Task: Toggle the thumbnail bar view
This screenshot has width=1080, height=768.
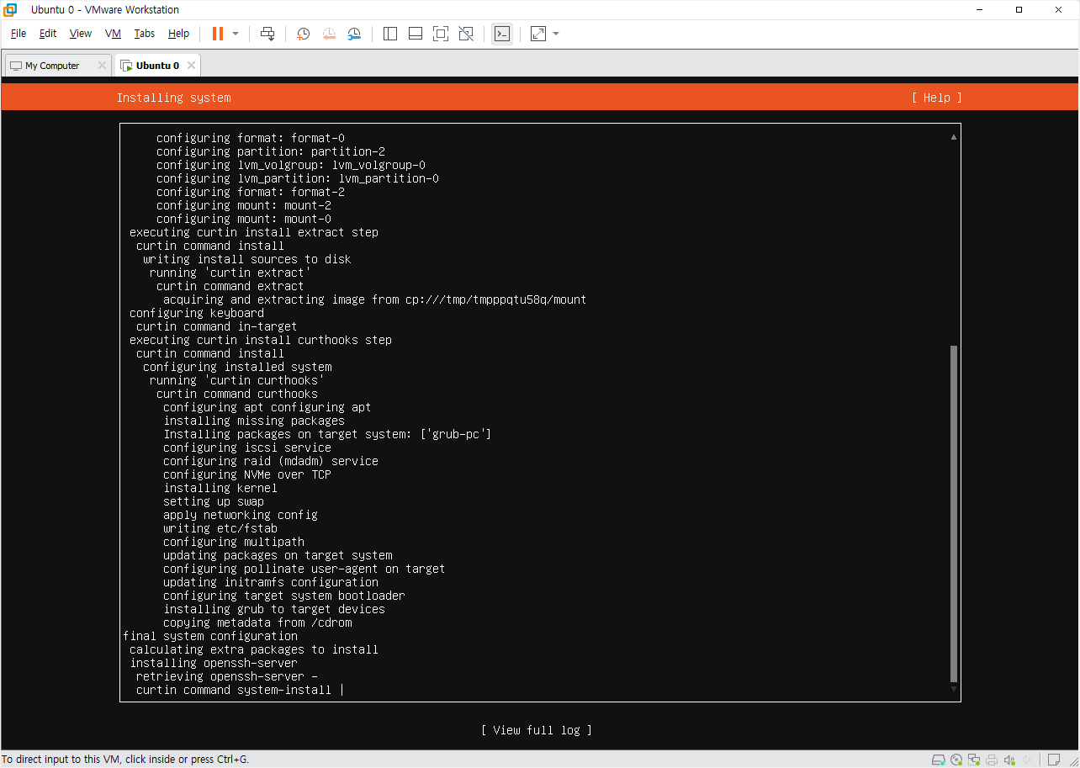Action: 416,34
